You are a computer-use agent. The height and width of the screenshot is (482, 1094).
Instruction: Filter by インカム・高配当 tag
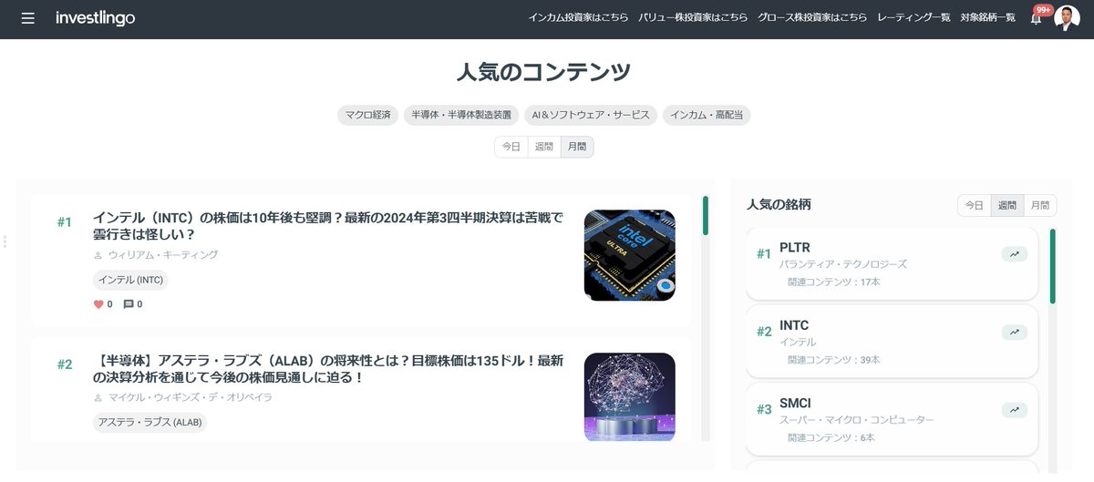707,115
